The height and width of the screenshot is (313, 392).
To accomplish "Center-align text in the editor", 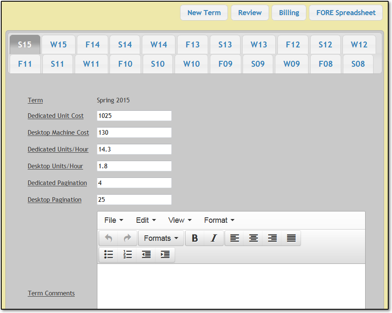I will [x=253, y=238].
